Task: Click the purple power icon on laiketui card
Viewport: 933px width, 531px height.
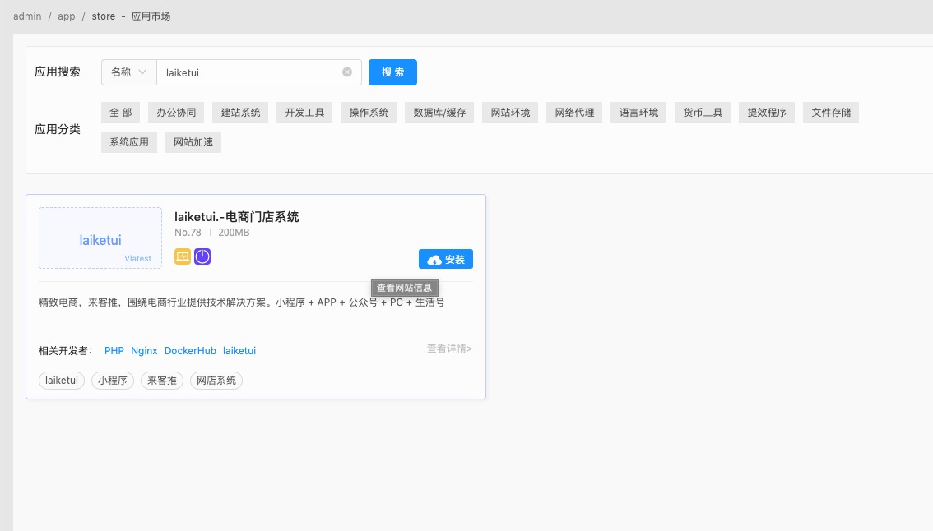Action: pyautogui.click(x=202, y=256)
